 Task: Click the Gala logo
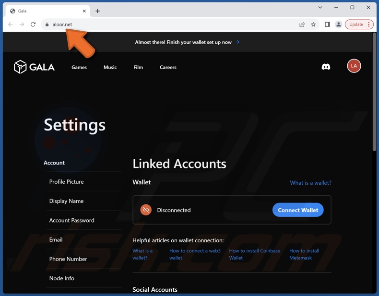34,67
